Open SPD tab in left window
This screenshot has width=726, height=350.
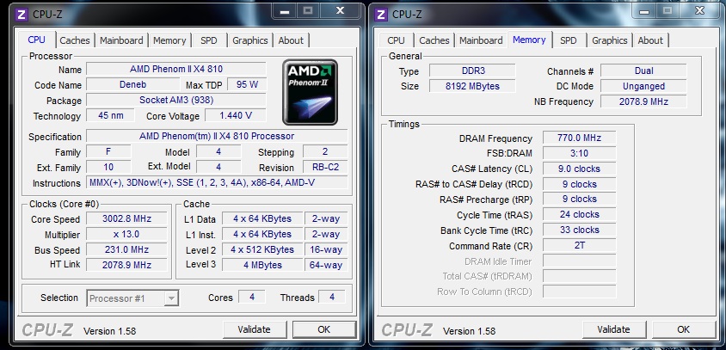[209, 40]
